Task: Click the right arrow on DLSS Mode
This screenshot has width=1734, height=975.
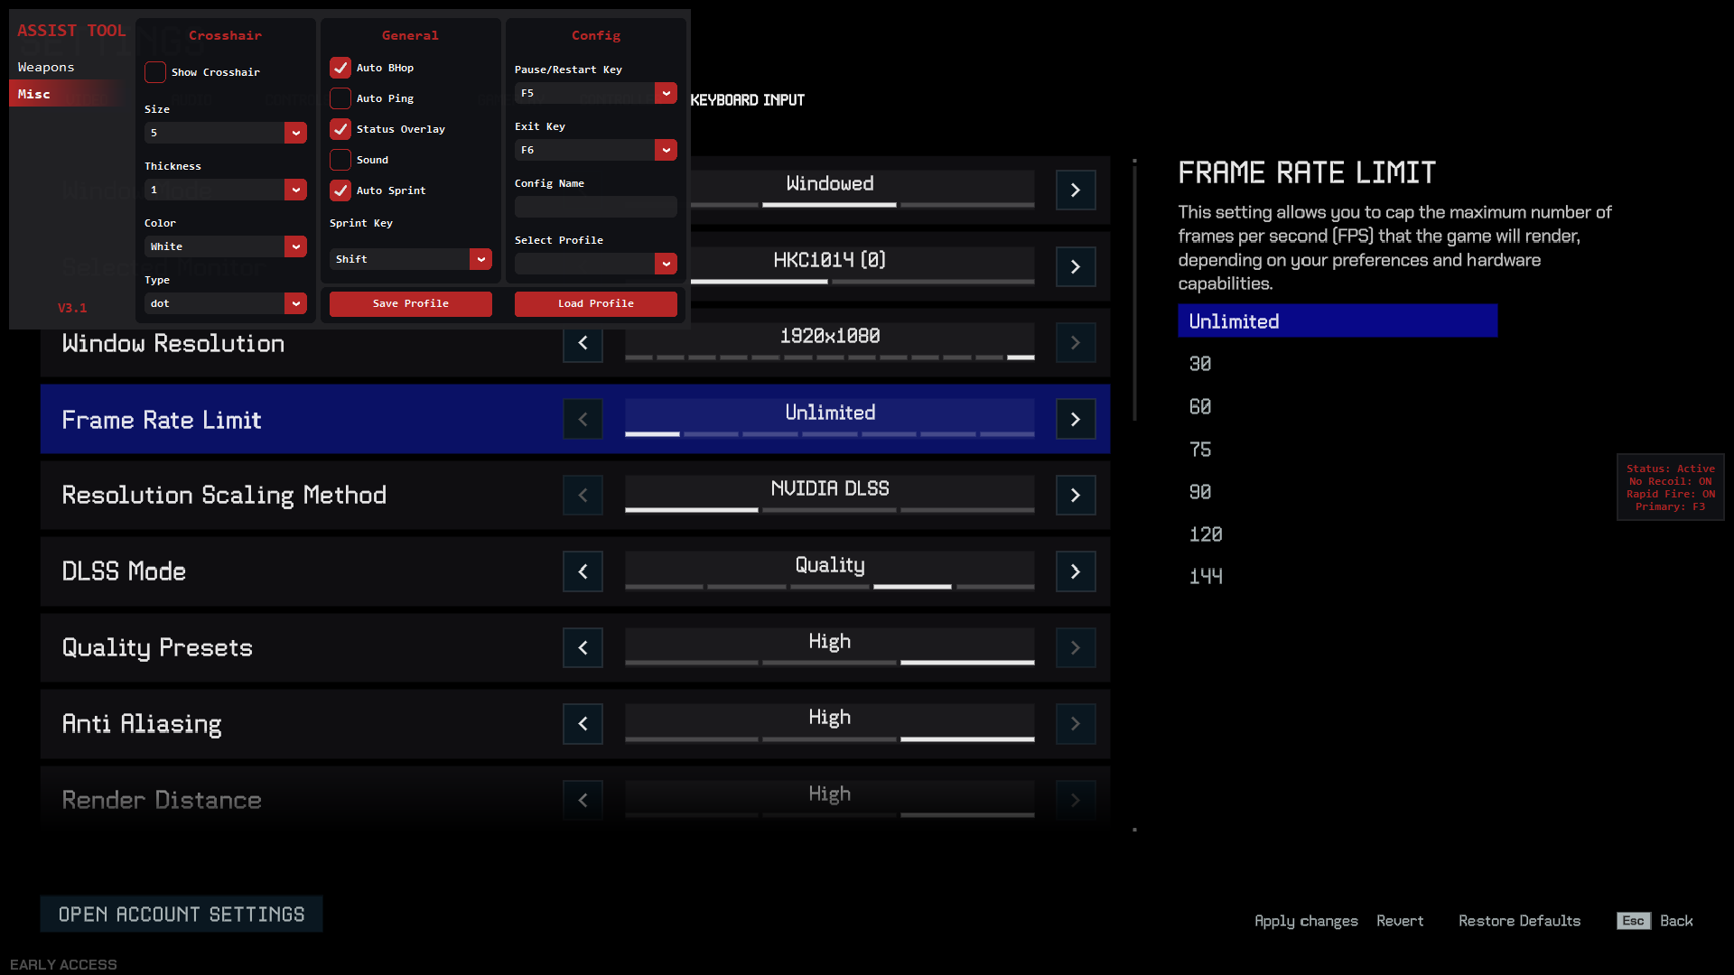Action: [1074, 571]
